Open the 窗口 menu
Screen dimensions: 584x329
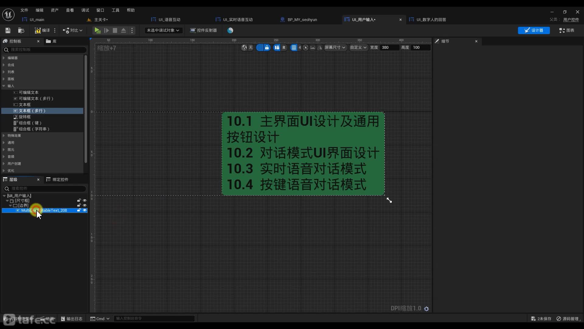tap(100, 10)
